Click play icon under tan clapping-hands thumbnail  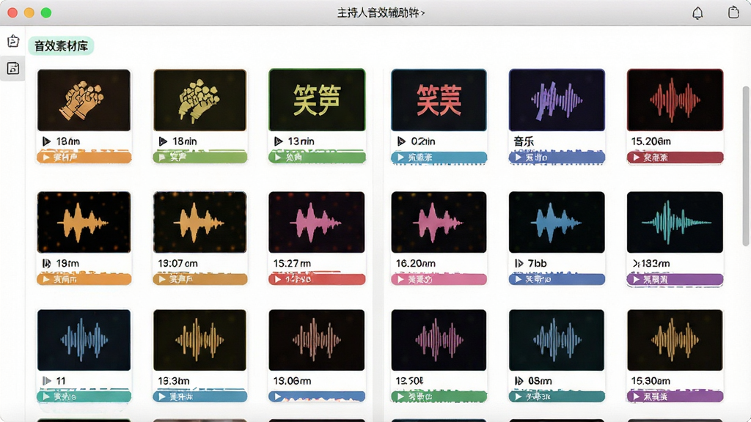(46, 141)
